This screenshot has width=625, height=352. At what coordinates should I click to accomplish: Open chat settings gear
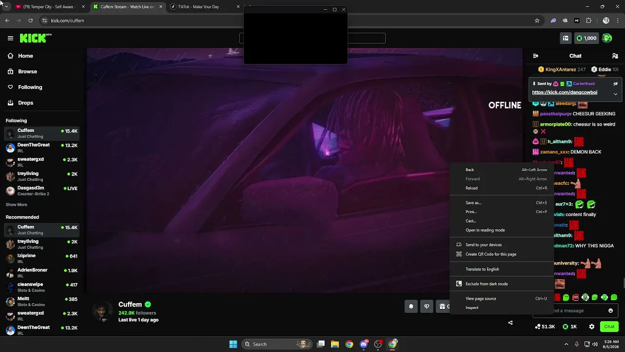click(592, 327)
